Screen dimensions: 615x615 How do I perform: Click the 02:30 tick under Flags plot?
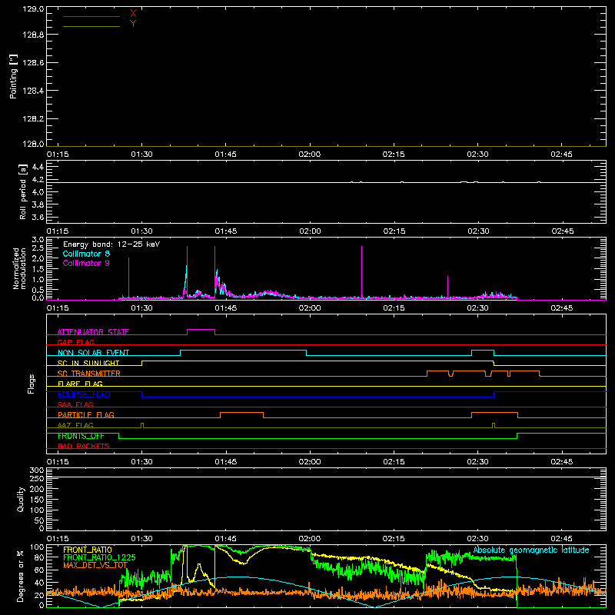point(477,462)
